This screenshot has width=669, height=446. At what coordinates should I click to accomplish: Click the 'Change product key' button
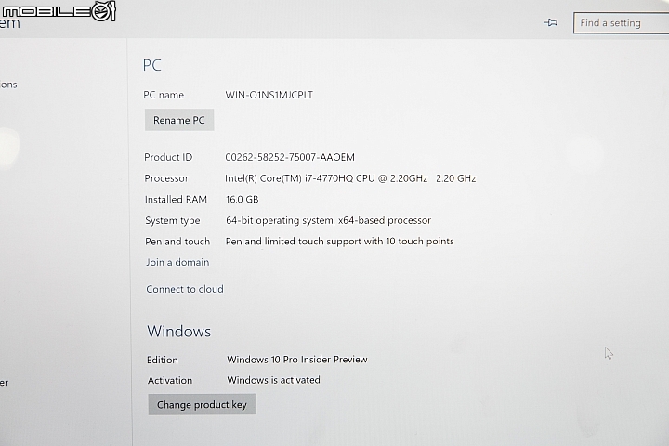click(x=203, y=404)
